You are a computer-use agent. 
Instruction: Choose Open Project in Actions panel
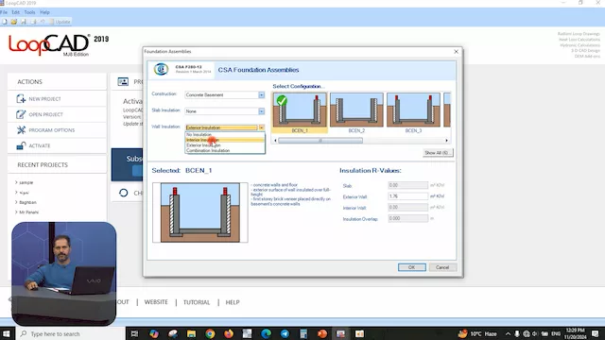(57, 114)
